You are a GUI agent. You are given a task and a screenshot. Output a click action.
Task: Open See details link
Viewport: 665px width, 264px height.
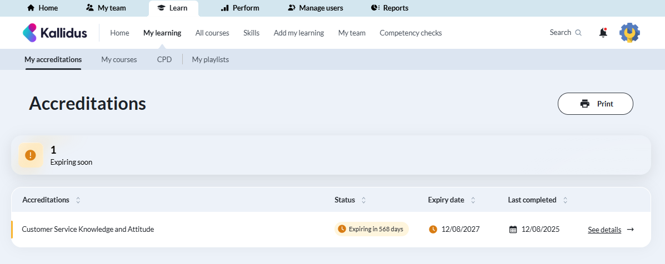(604, 230)
